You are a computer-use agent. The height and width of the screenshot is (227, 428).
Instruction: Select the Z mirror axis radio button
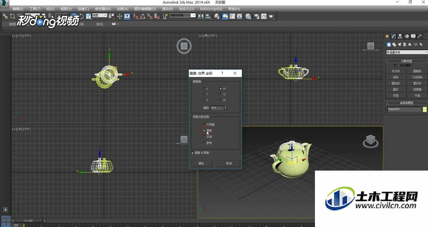tap(204, 100)
